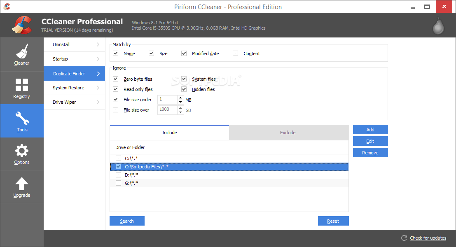Open the Registry section grid icon

point(22,85)
